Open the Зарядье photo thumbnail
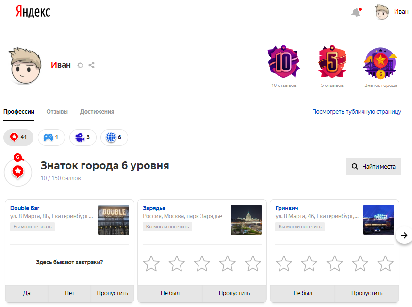 point(246,220)
